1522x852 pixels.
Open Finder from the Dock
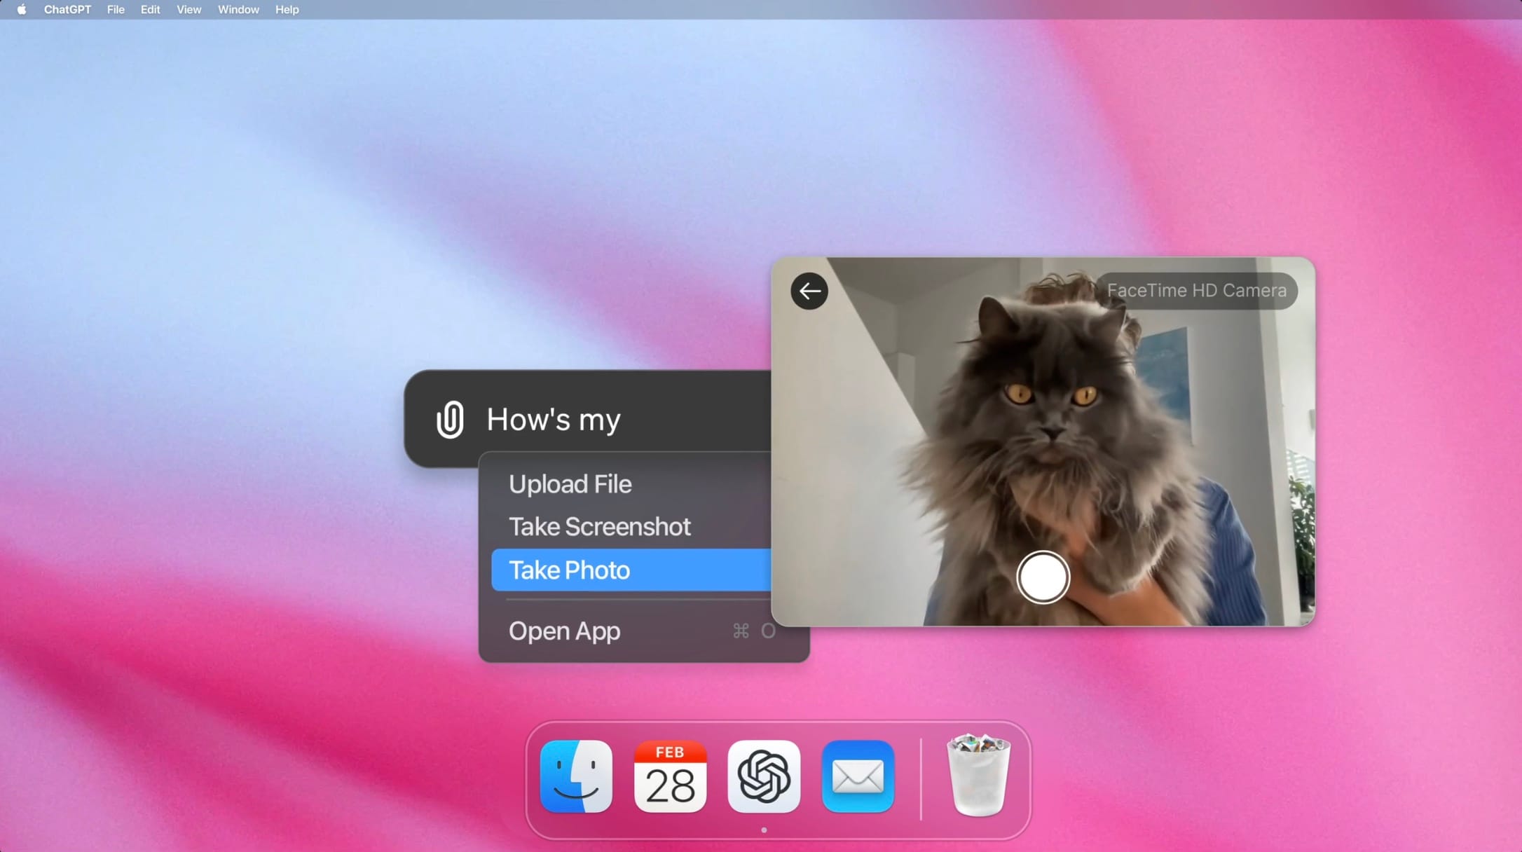pyautogui.click(x=576, y=777)
